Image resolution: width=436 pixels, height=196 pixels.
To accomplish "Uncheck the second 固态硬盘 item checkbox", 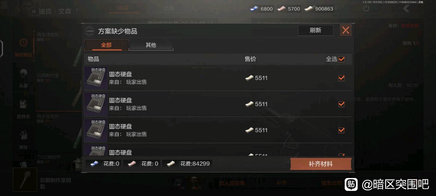I will pyautogui.click(x=341, y=104).
